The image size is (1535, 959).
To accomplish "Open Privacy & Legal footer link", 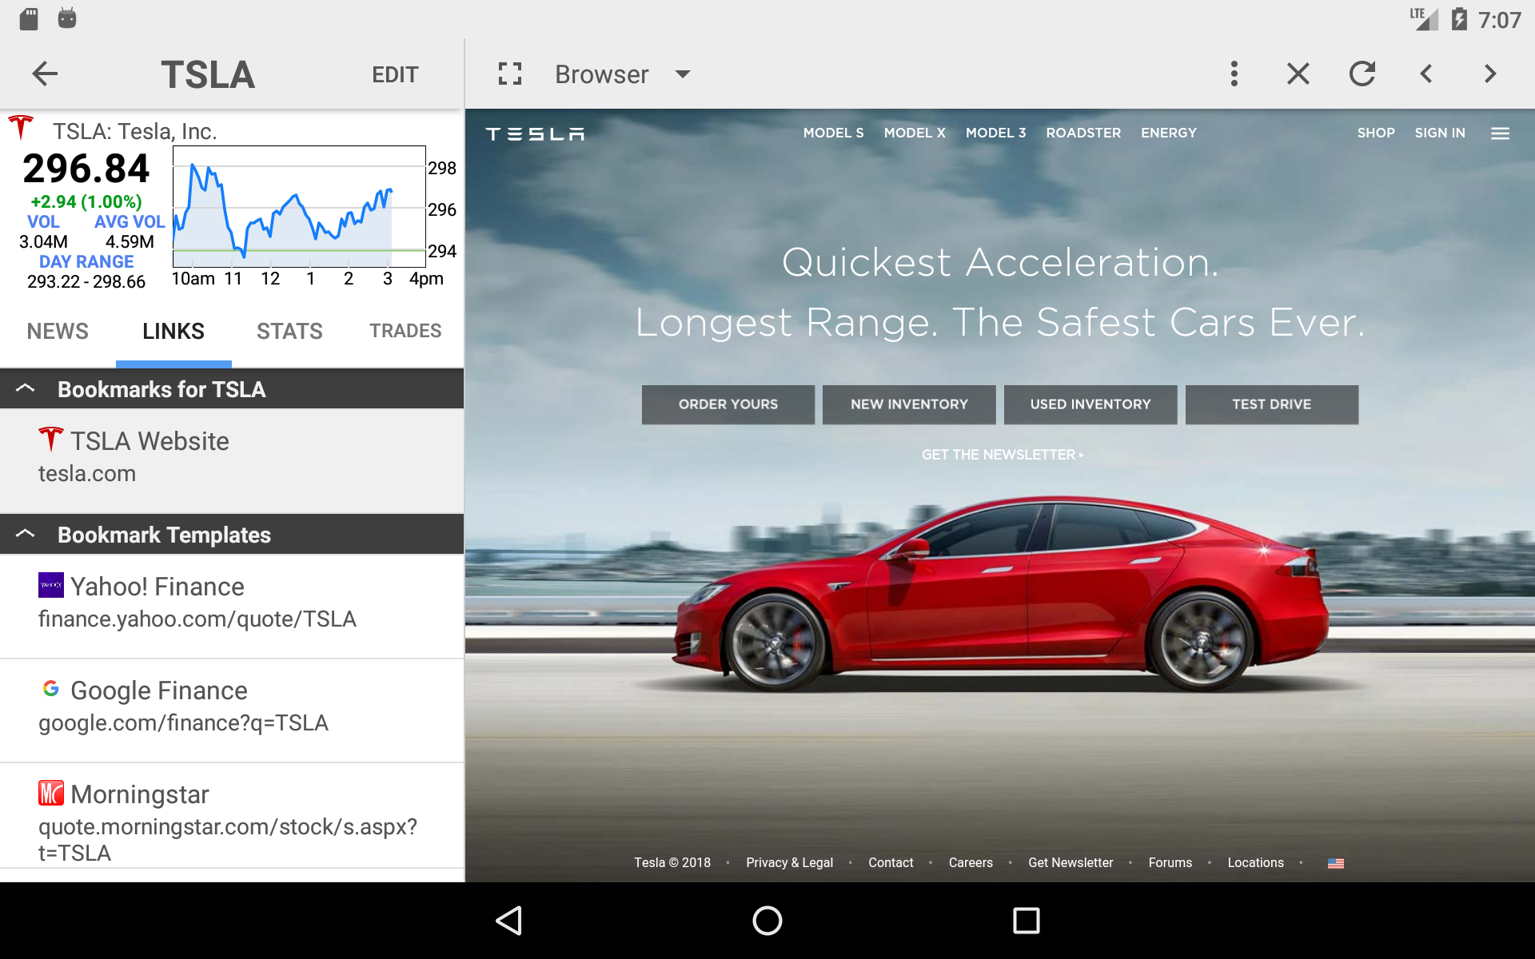I will (789, 862).
